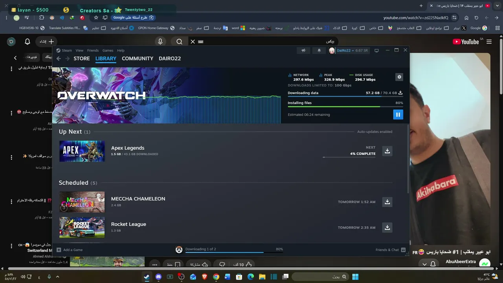Open the word bookmark
This screenshot has width=503, height=283.
[238, 28]
